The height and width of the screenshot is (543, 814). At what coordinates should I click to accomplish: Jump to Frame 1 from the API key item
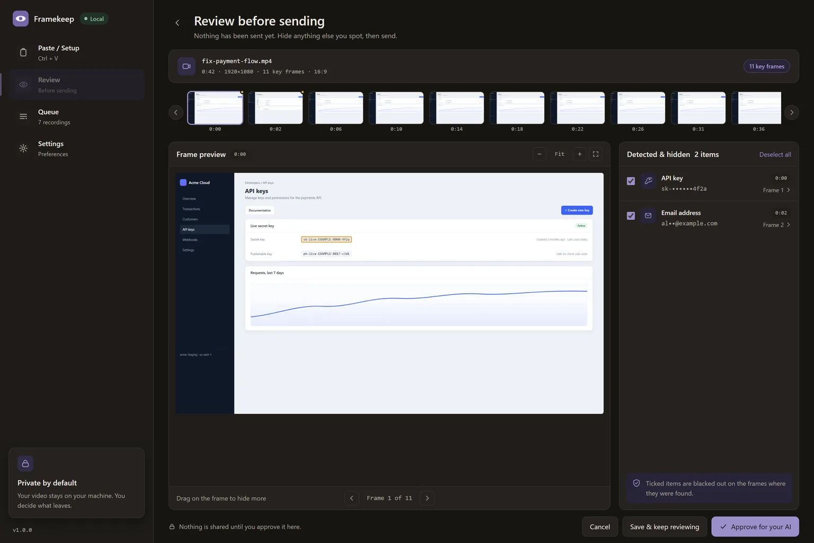click(x=777, y=190)
